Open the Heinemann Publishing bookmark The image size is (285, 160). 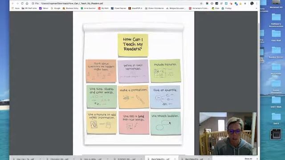(199, 8)
